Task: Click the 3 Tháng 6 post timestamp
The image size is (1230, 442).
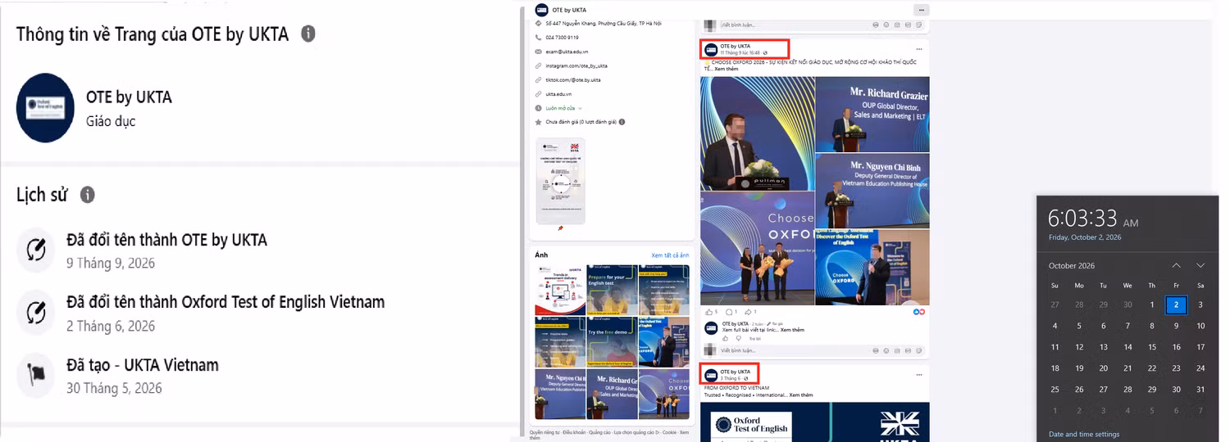Action: 730,378
